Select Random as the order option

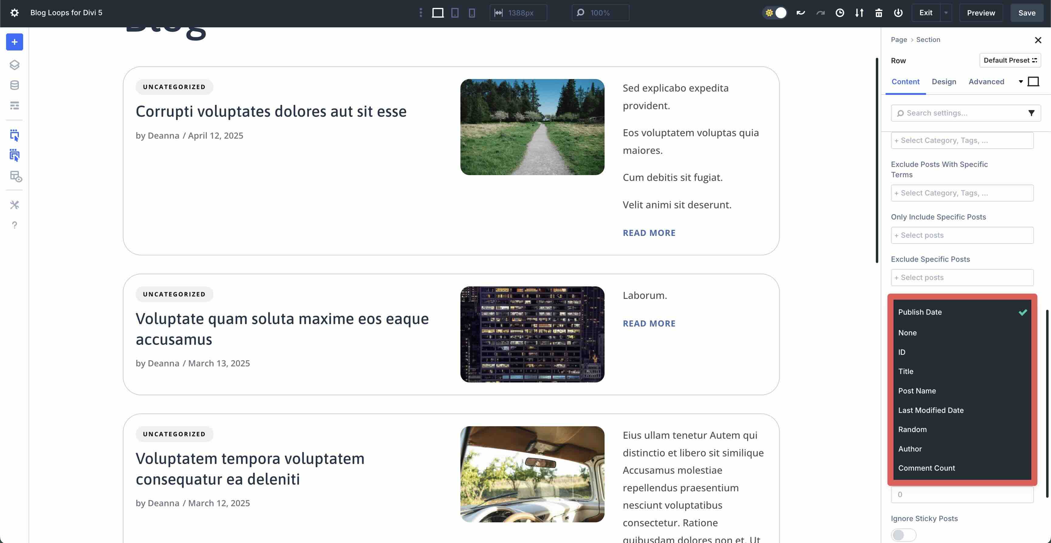(x=913, y=429)
